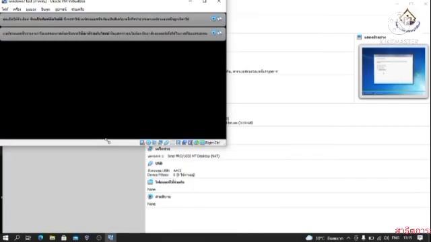Open volume control in system tray
Screen dimensions: 431x242
point(386,238)
